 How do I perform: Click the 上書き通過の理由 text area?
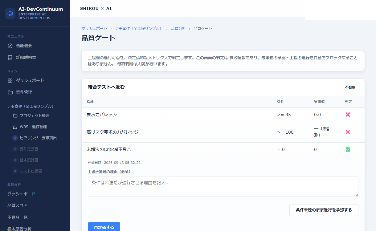click(x=223, y=186)
